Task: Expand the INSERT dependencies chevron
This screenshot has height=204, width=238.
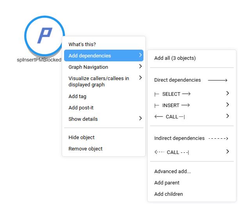Action: click(227, 105)
